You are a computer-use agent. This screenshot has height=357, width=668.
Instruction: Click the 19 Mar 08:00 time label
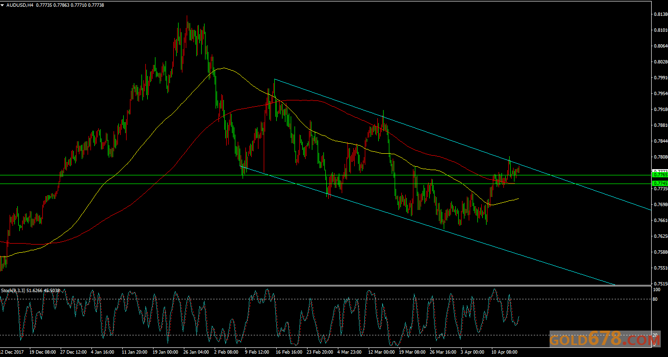click(x=411, y=352)
